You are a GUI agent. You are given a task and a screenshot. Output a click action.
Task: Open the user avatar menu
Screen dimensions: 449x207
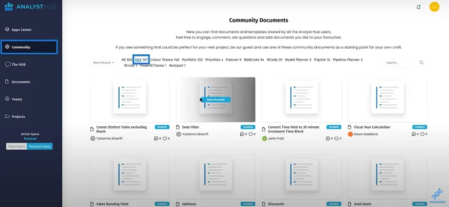click(434, 7)
